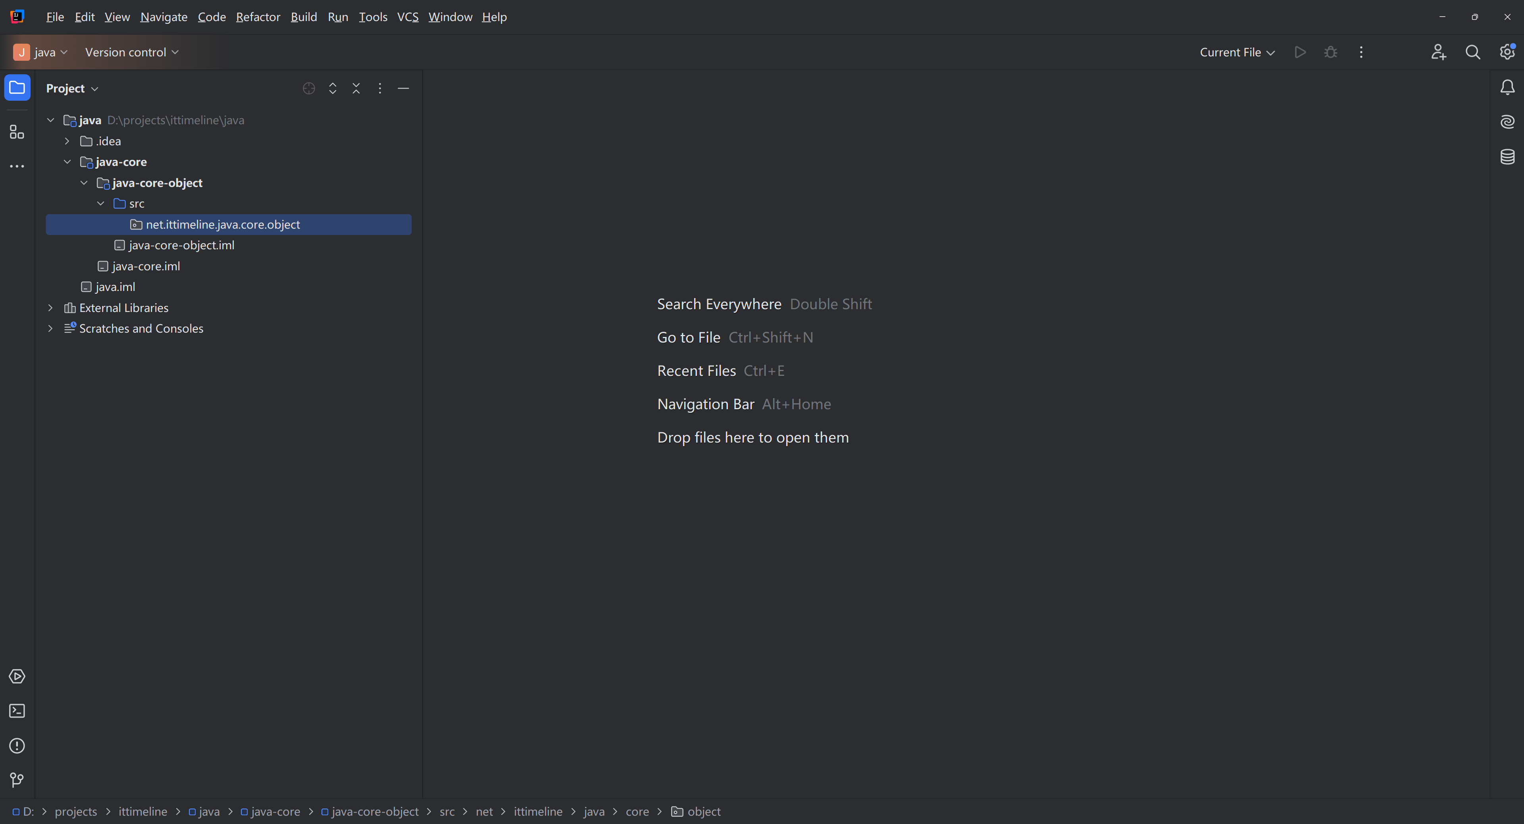Show the Notifications bell panel

[1507, 88]
